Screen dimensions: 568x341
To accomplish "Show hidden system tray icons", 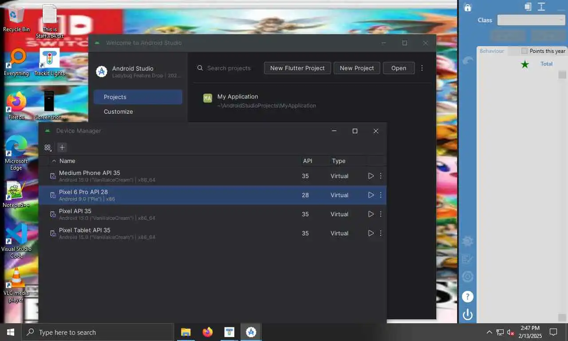I will click(x=489, y=332).
